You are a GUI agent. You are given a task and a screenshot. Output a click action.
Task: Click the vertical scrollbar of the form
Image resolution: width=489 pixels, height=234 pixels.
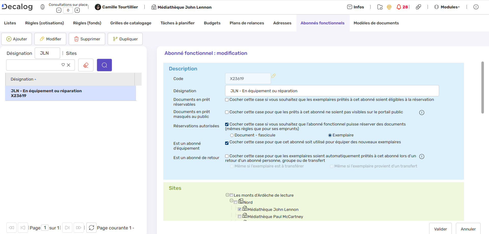(482, 87)
